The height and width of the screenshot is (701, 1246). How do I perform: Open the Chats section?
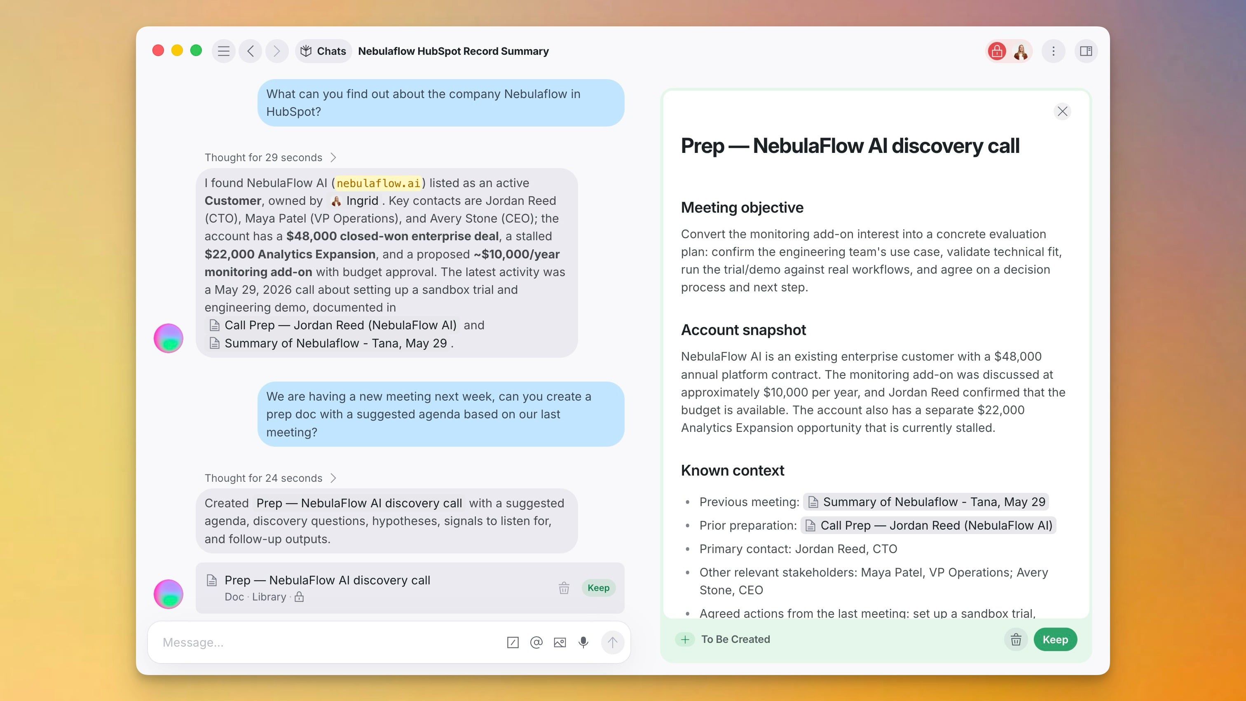(x=323, y=51)
